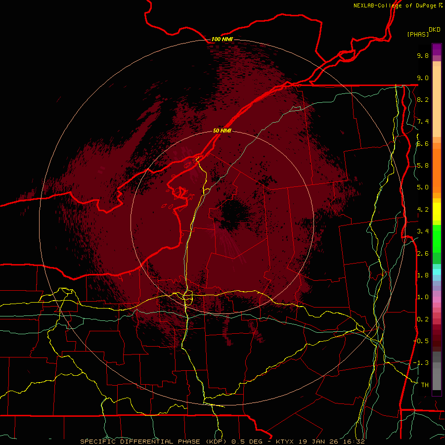Pick the pink segment of the color bar
Viewport: 445px width, 445px height.
tap(437, 300)
